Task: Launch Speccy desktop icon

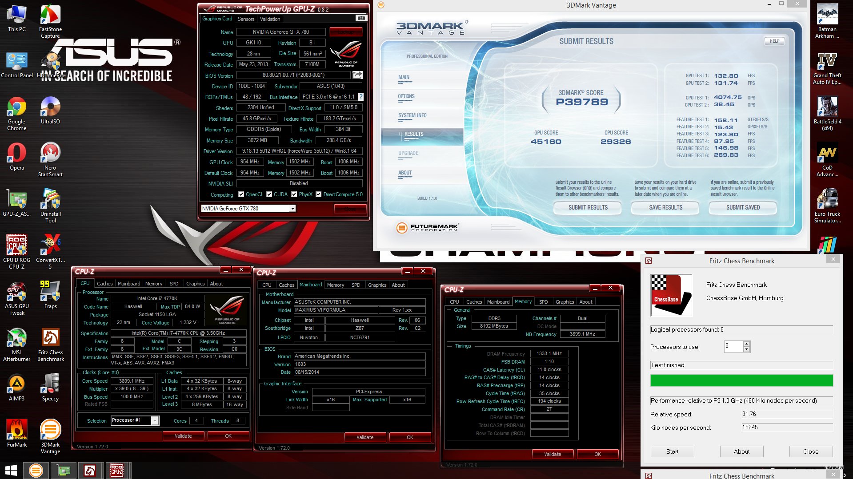Action: point(50,387)
